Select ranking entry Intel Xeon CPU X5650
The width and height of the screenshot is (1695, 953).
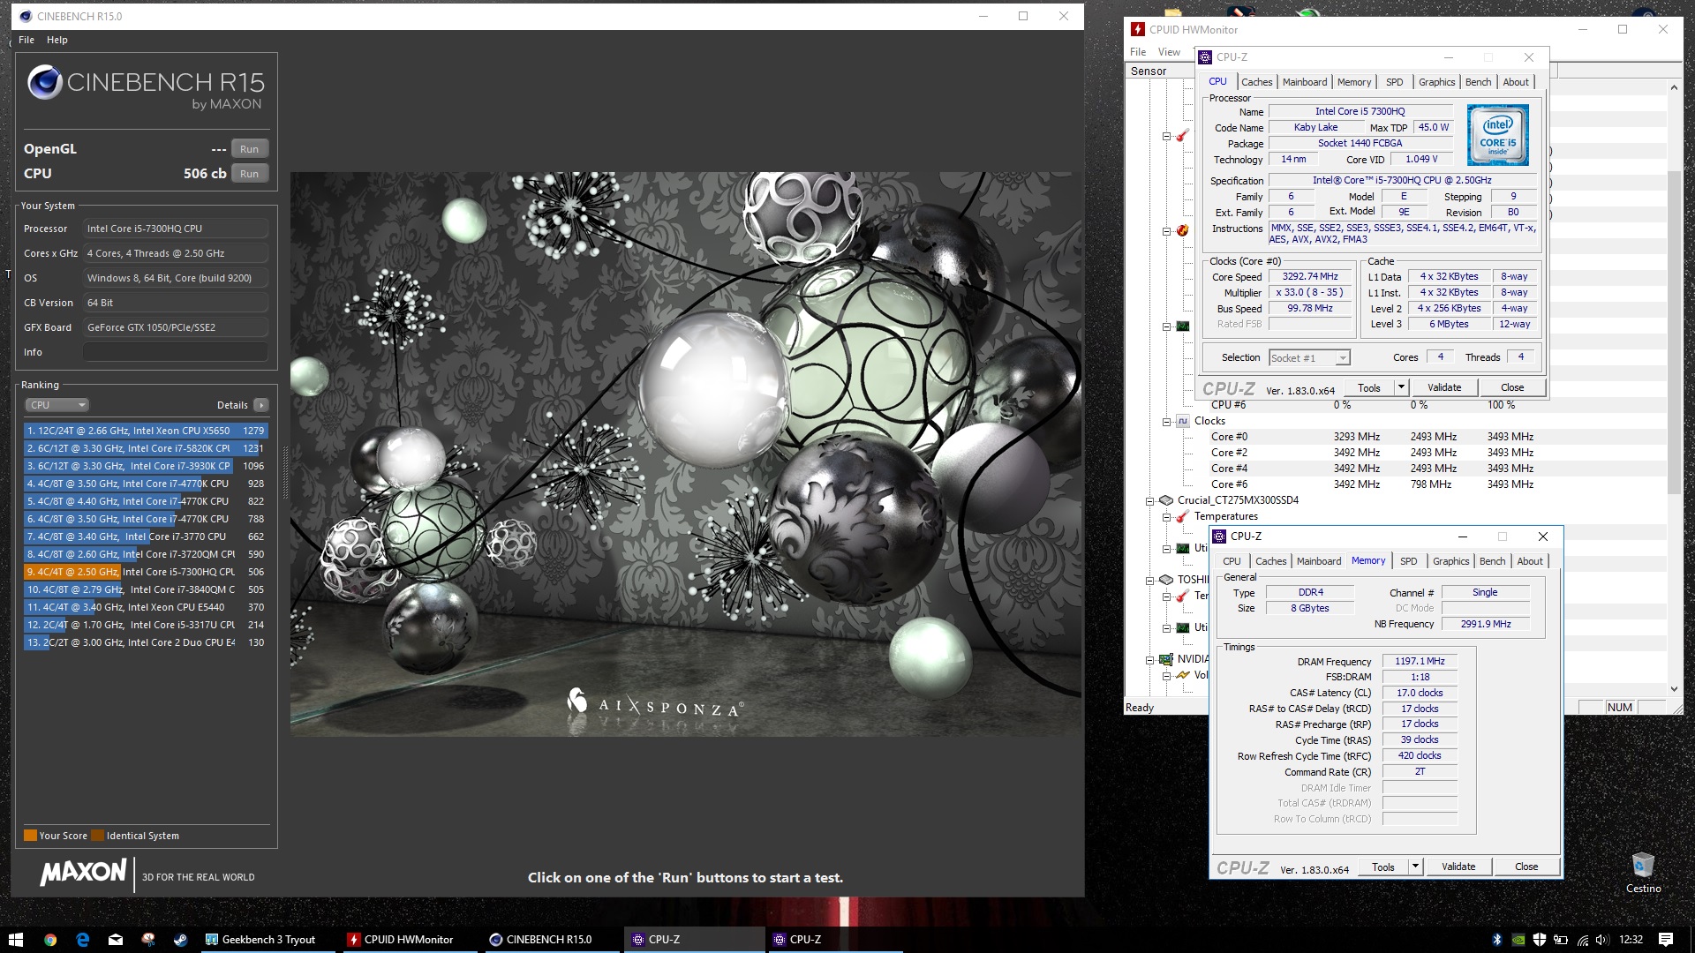pos(146,431)
